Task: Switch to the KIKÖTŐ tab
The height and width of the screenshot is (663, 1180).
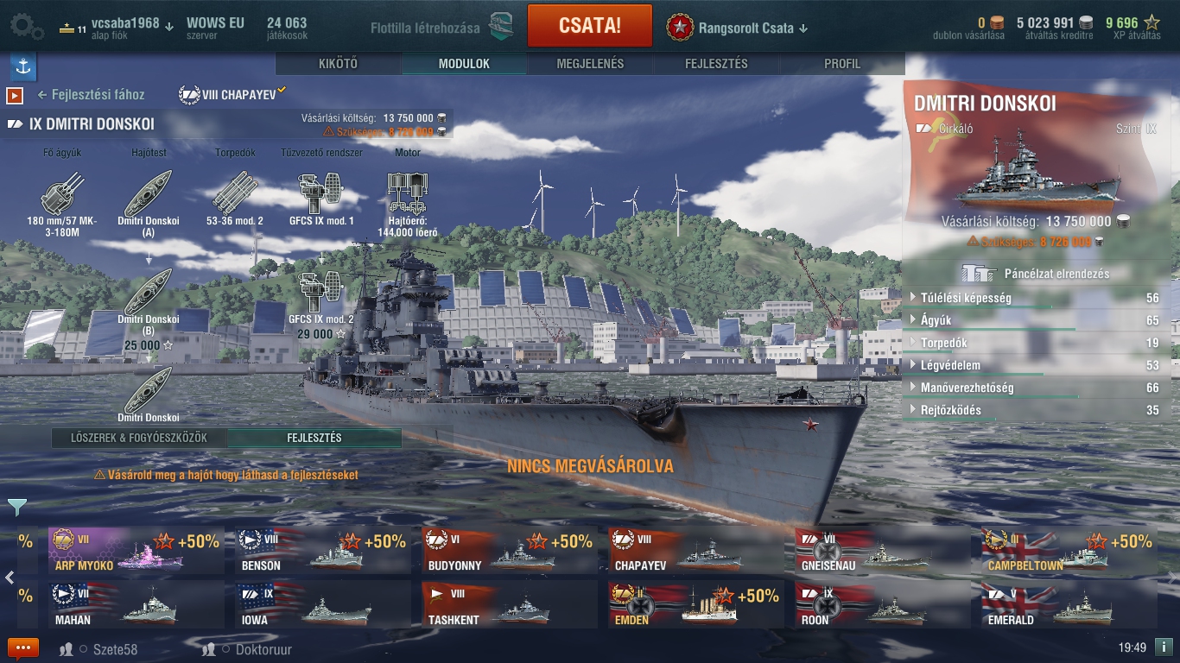Action: (x=338, y=64)
